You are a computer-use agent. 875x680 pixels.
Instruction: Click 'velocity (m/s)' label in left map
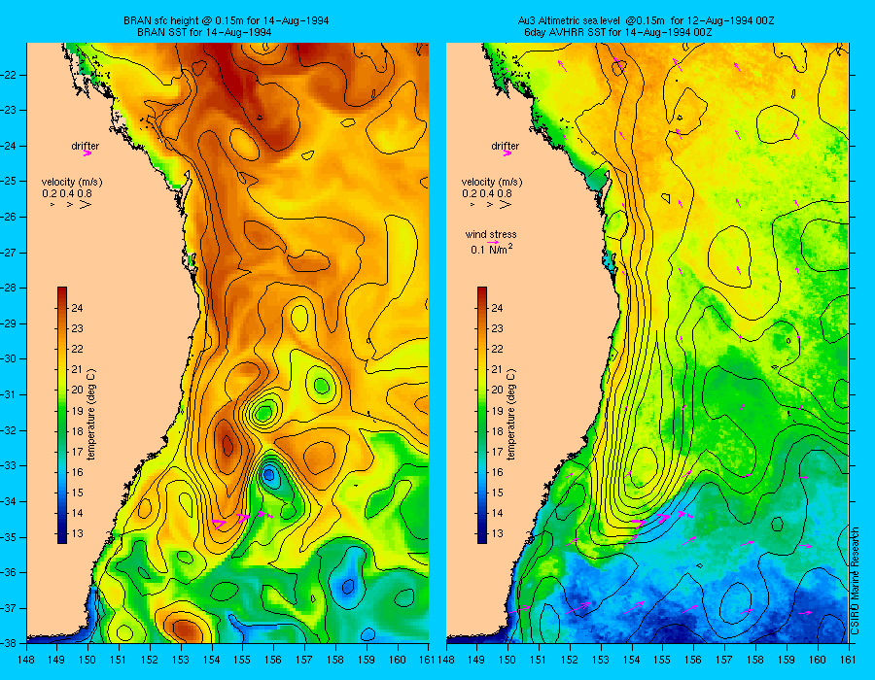point(72,183)
